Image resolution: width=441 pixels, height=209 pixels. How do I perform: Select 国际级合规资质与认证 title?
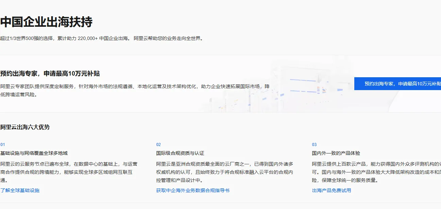(180, 153)
